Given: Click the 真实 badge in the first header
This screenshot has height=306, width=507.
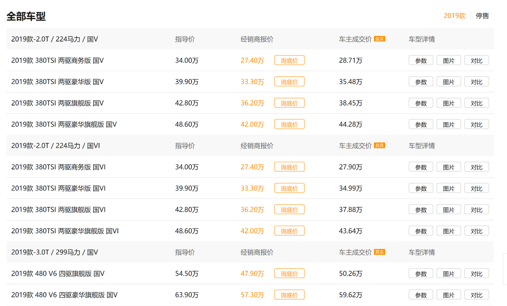Looking at the screenshot, I should point(380,39).
